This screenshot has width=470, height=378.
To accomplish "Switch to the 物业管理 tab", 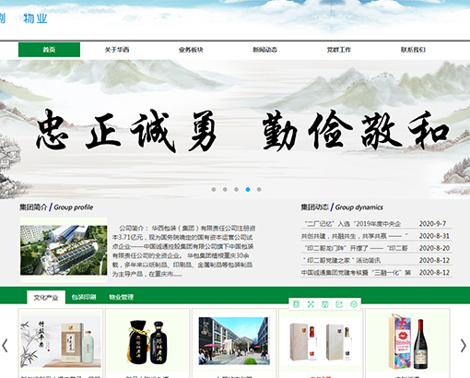I will coord(122,297).
